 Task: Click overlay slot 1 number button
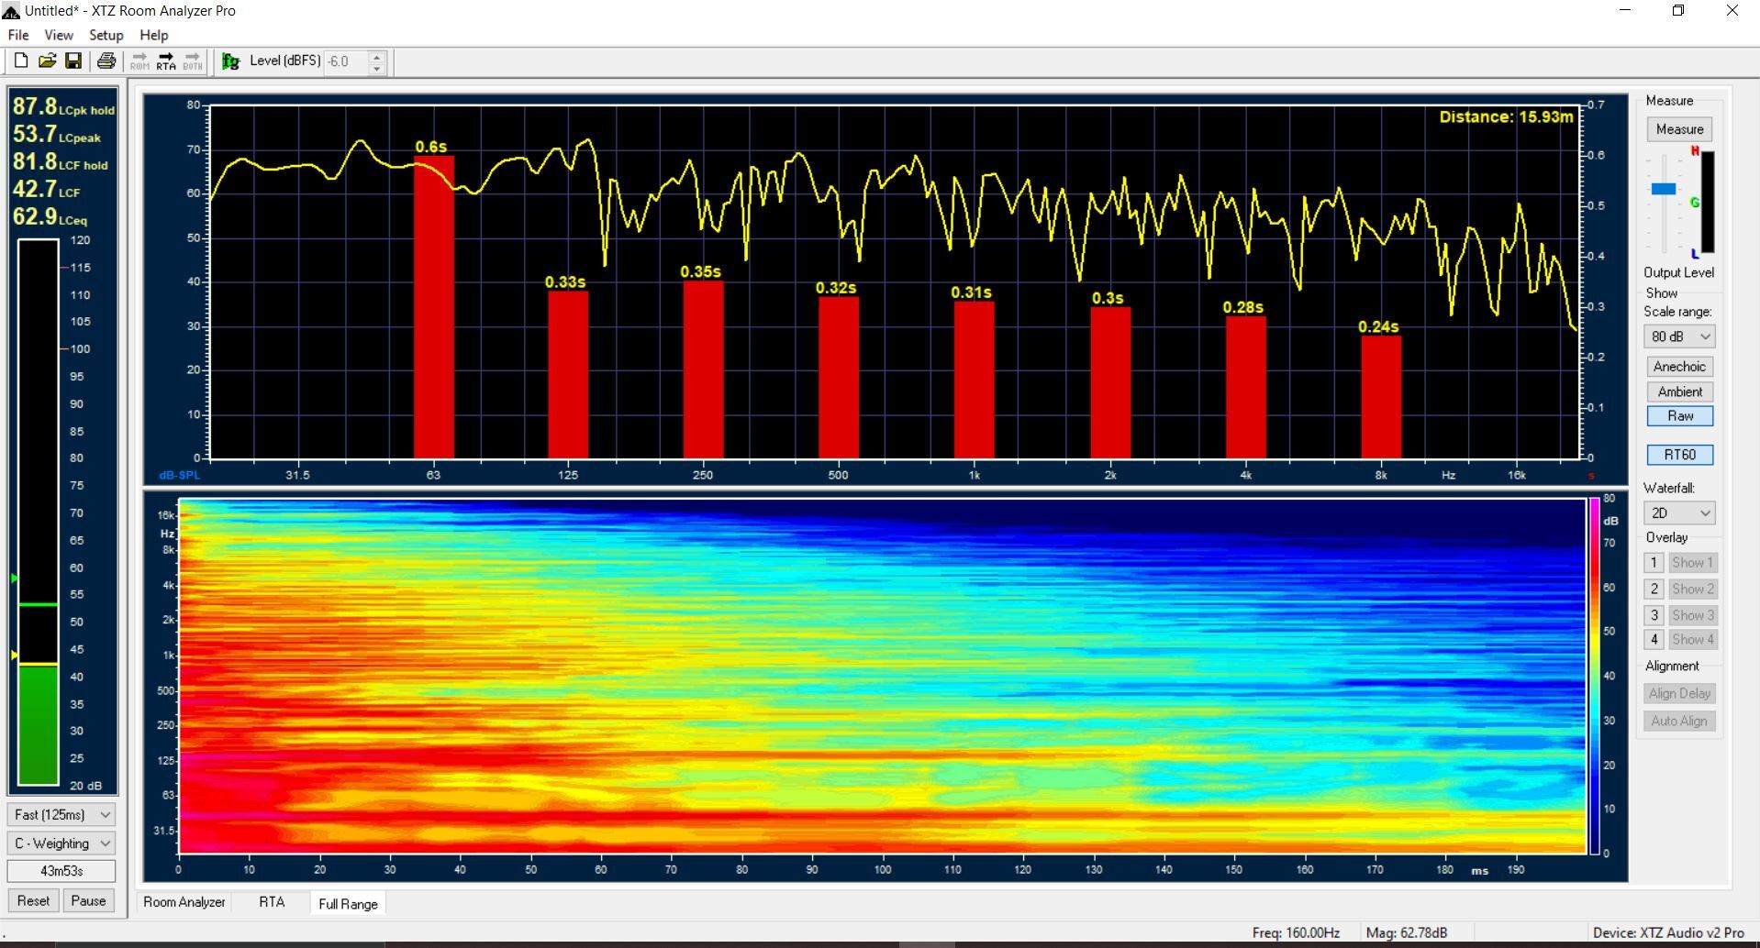pos(1654,563)
